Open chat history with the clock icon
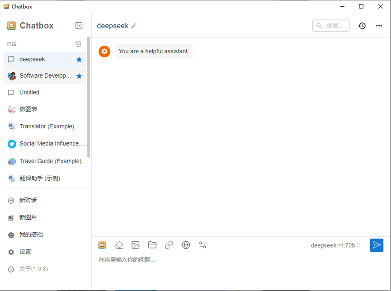 point(362,26)
